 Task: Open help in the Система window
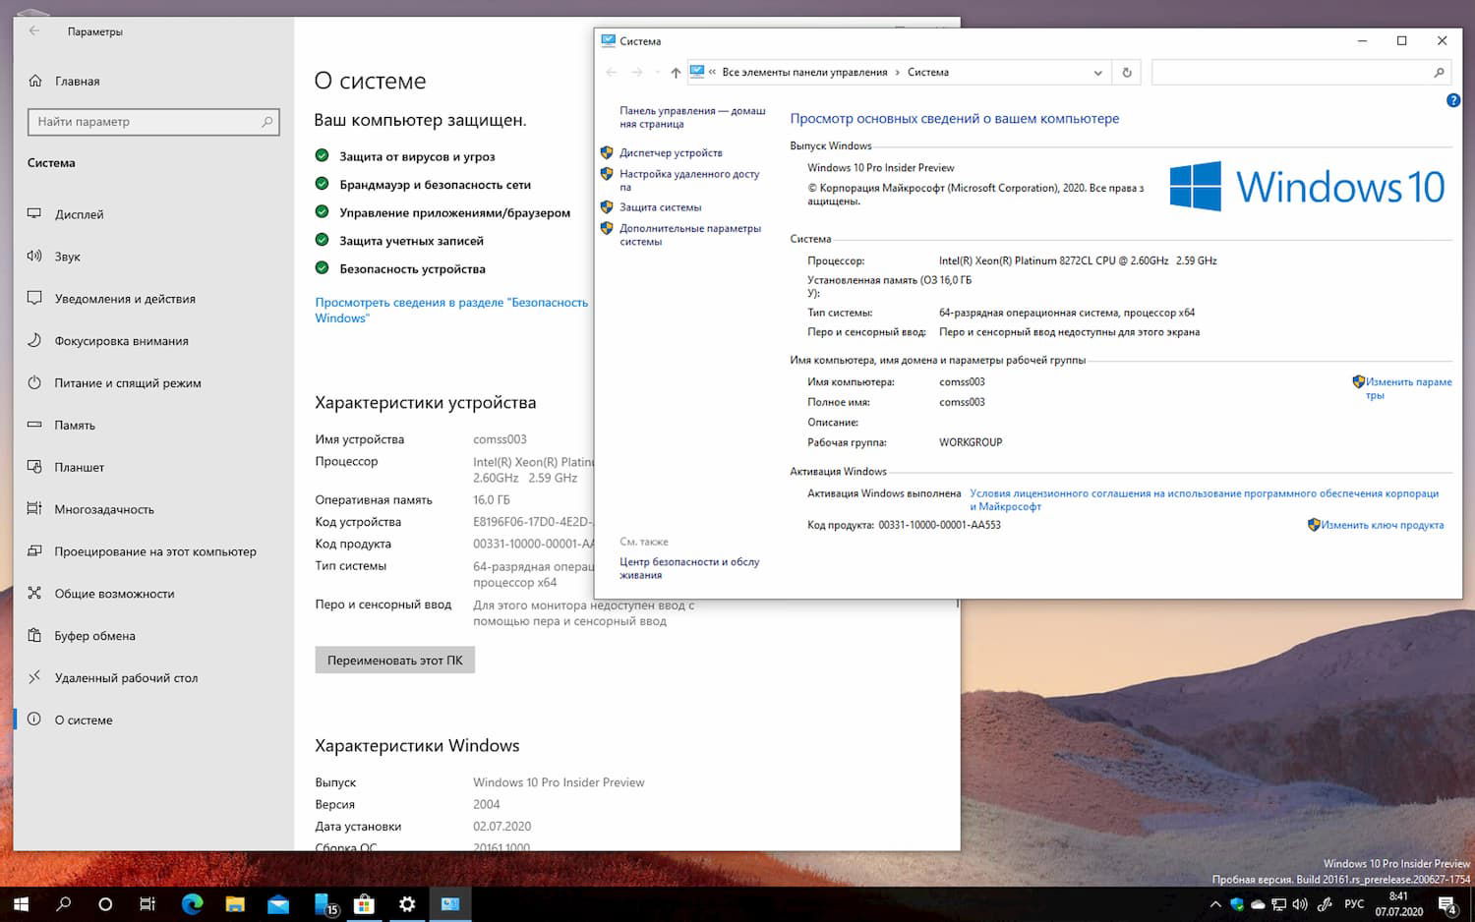pyautogui.click(x=1453, y=100)
